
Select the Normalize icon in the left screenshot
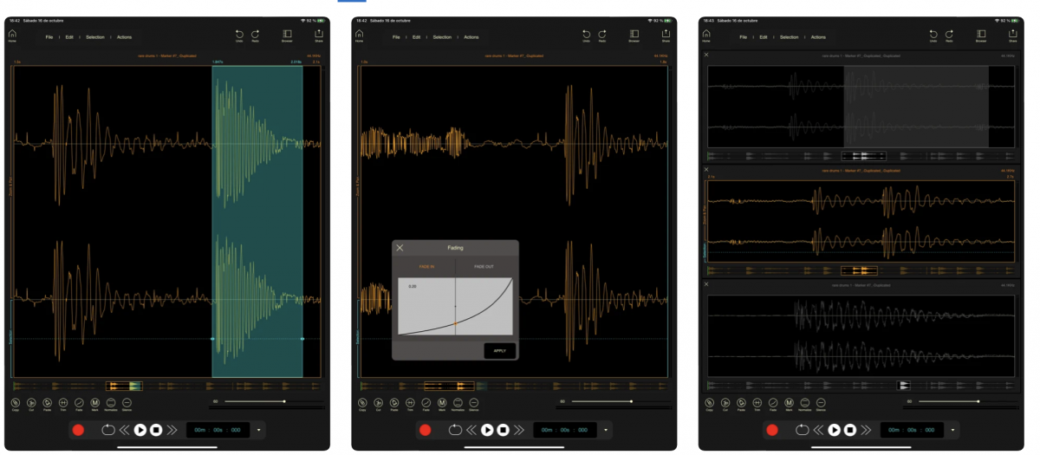(111, 403)
